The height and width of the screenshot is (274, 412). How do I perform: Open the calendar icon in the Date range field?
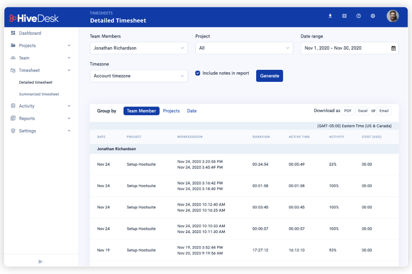point(393,48)
